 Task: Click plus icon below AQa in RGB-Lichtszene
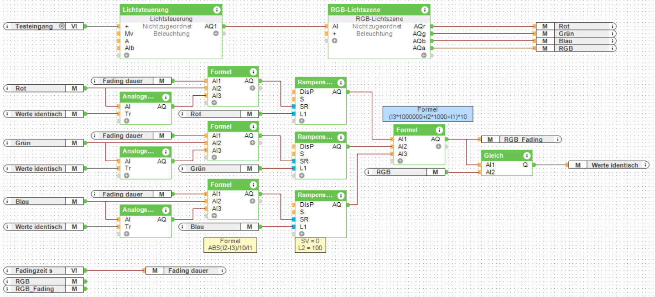424,55
